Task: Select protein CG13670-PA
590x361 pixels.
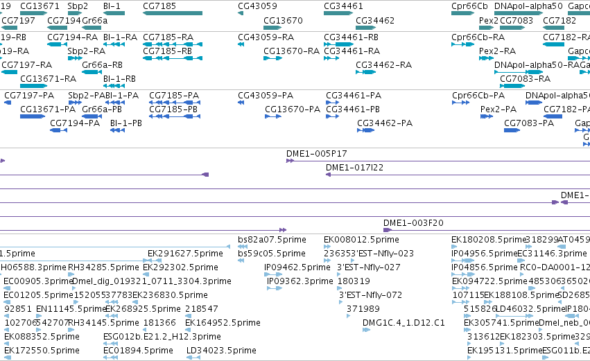Action: pyautogui.click(x=273, y=116)
